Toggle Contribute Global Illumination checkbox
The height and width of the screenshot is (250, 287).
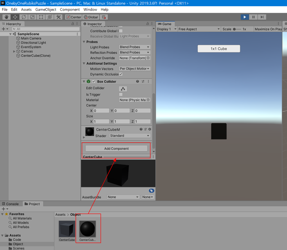coord(121,31)
